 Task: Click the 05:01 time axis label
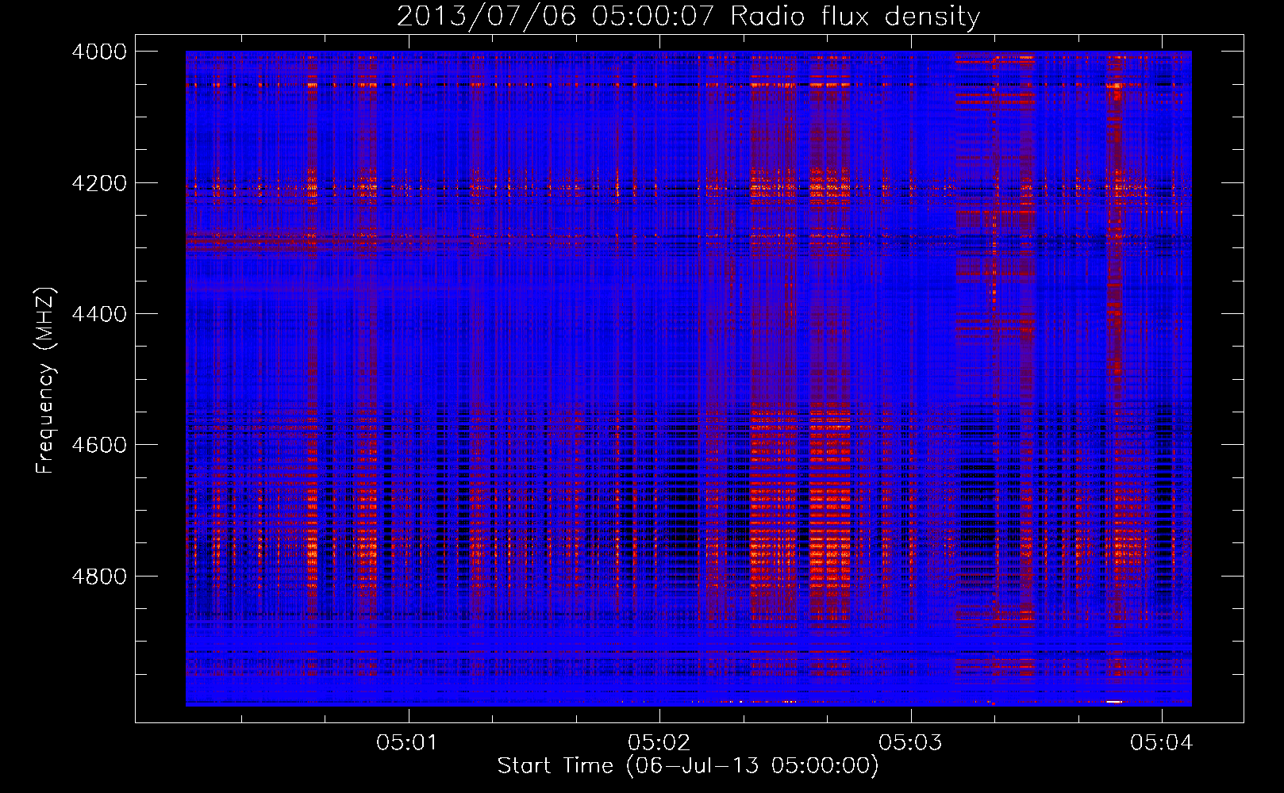407,743
